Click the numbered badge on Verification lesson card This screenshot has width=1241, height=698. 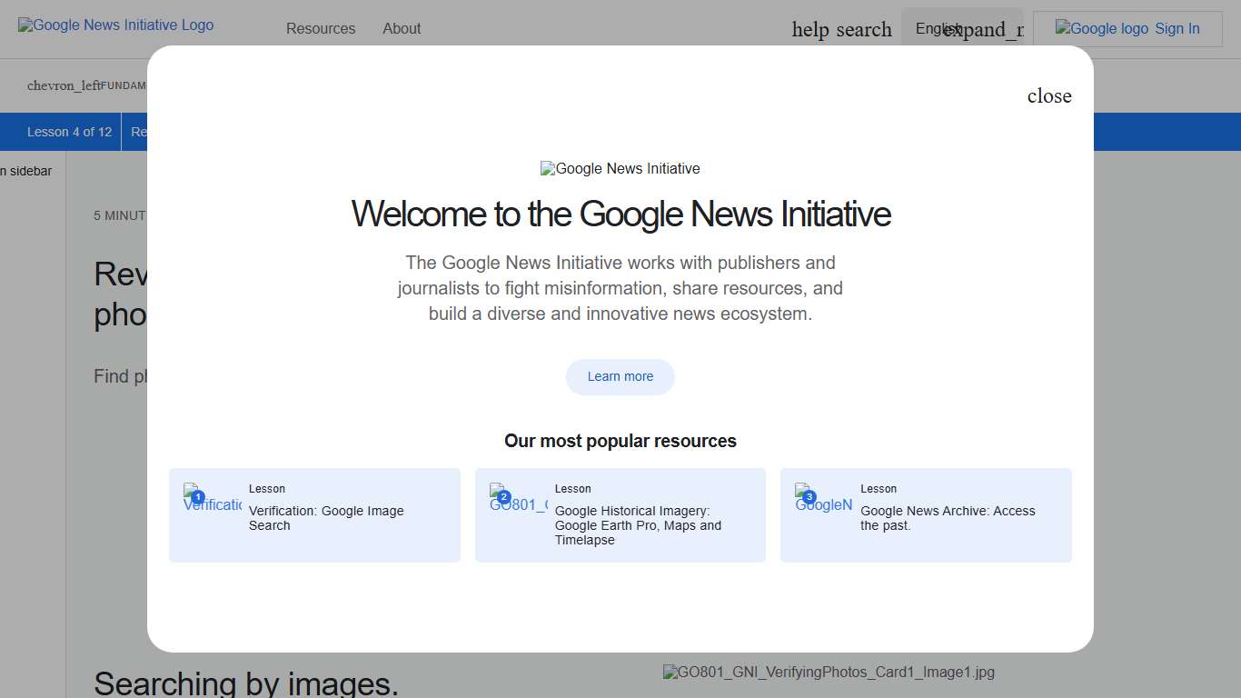[197, 497]
